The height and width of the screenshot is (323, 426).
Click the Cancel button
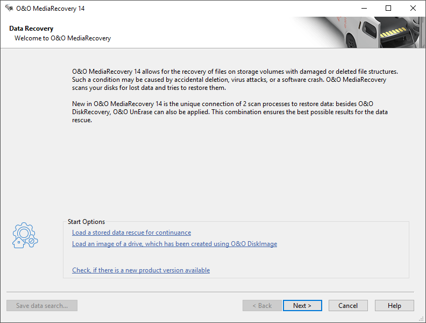pyautogui.click(x=348, y=306)
